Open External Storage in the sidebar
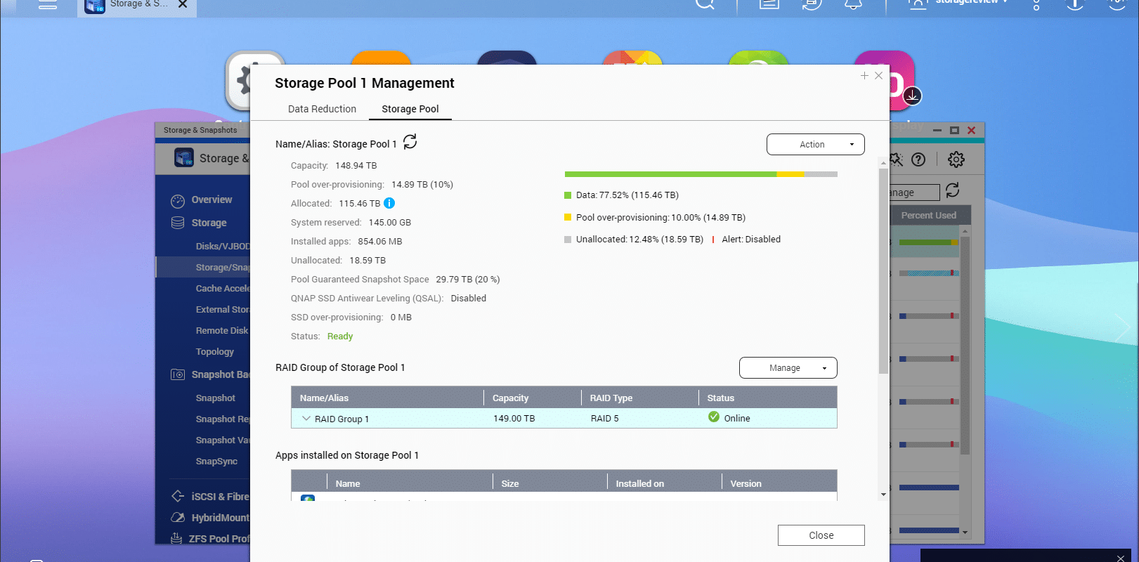The width and height of the screenshot is (1139, 562). [222, 309]
